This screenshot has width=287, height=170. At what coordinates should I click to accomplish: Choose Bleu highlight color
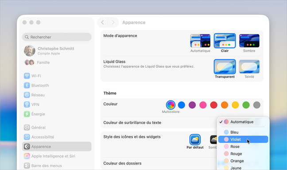[x=243, y=132]
